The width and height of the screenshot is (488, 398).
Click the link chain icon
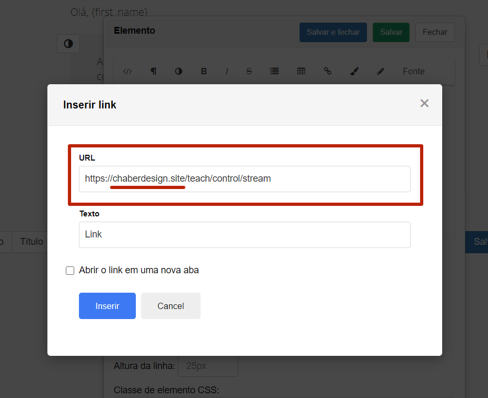coord(327,72)
